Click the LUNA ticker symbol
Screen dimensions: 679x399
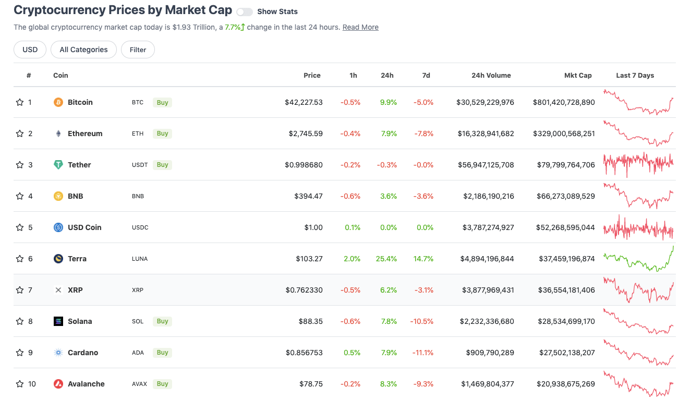pos(140,259)
